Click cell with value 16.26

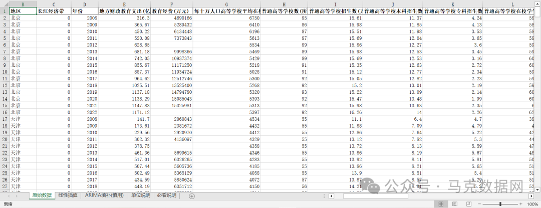(x=335, y=112)
